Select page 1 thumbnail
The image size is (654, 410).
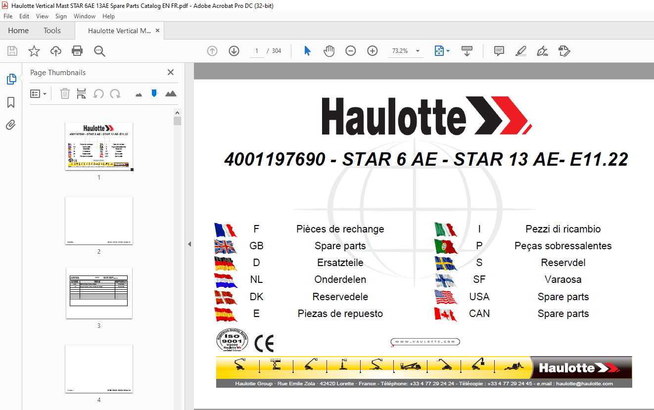click(99, 146)
